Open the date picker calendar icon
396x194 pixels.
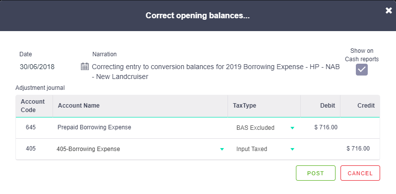click(x=85, y=67)
